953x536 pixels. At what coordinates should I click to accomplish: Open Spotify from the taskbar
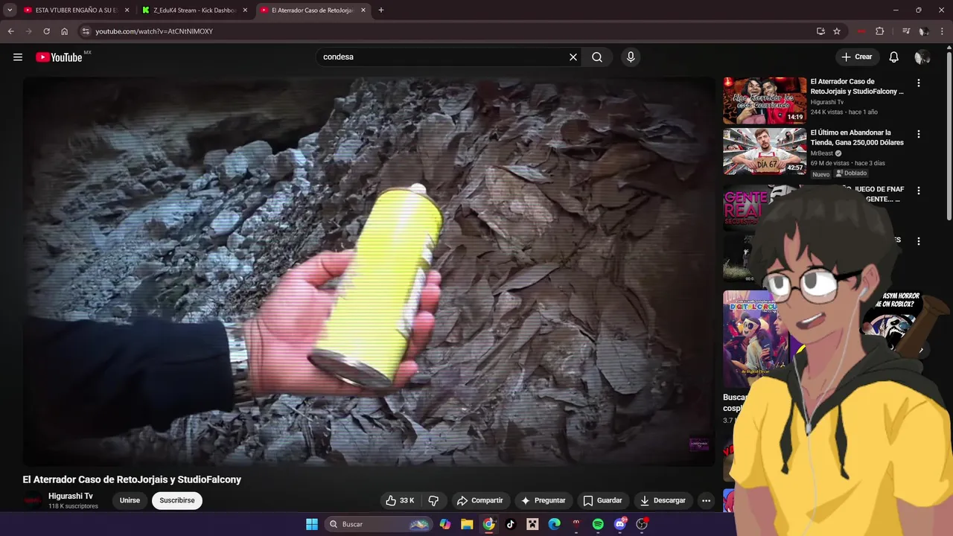[598, 524]
